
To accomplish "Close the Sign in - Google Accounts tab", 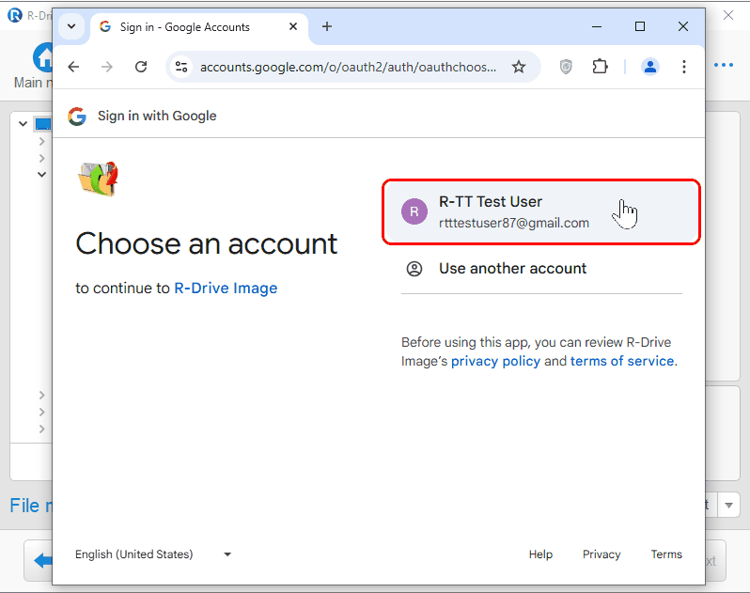I will coord(293,26).
